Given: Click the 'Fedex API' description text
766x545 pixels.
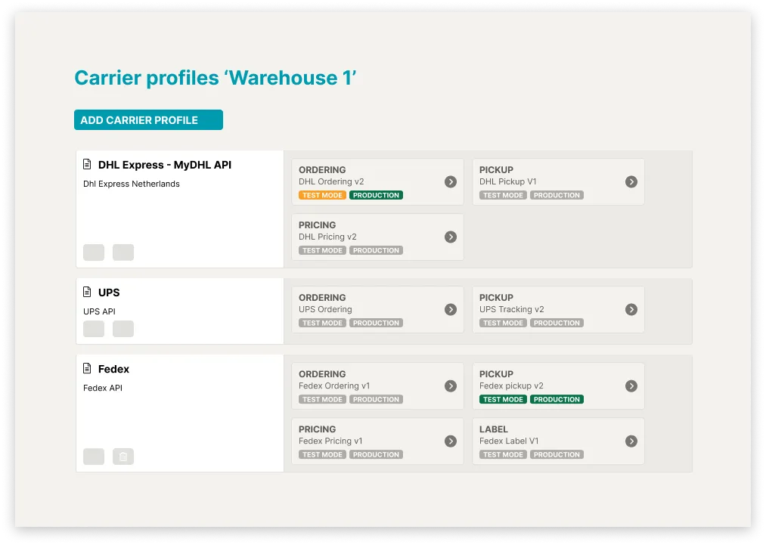Looking at the screenshot, I should coord(103,388).
